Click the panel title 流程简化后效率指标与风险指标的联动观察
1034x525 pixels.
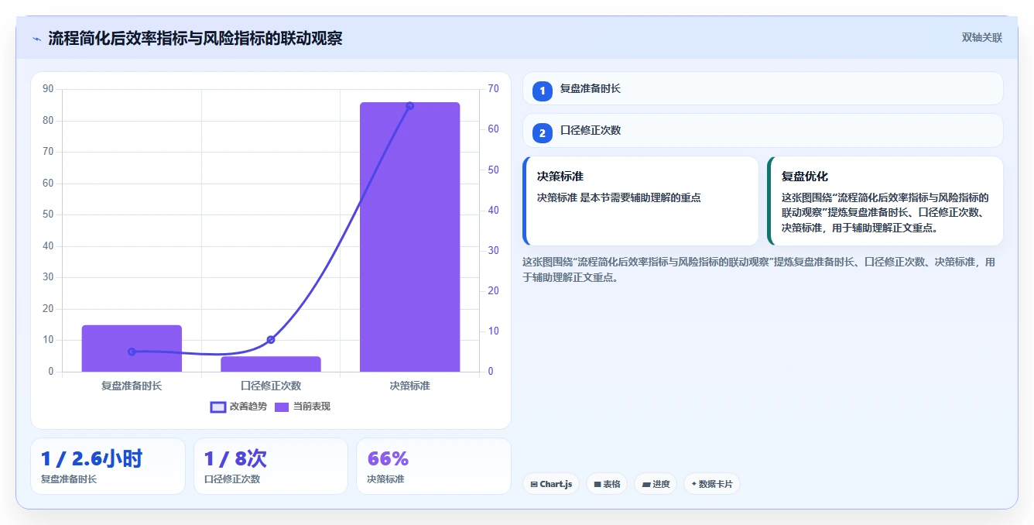pos(195,38)
